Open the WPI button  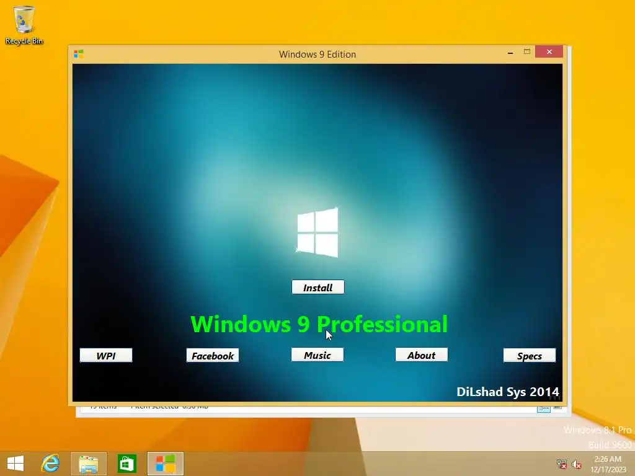[x=106, y=355]
